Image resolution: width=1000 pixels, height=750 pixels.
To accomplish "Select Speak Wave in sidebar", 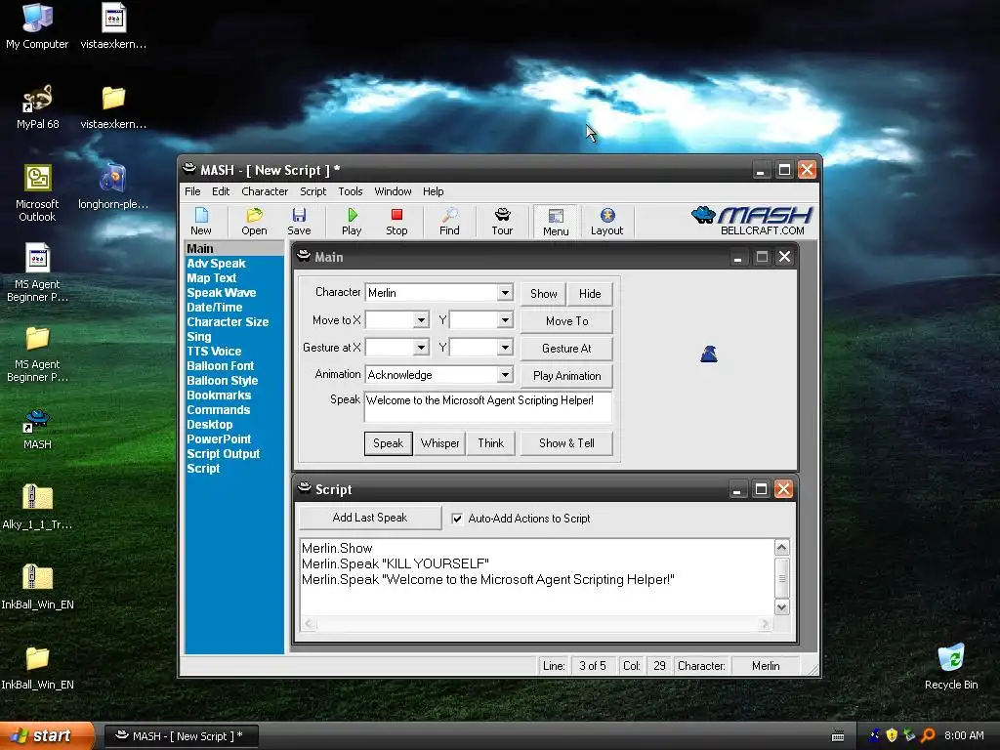I will [222, 293].
